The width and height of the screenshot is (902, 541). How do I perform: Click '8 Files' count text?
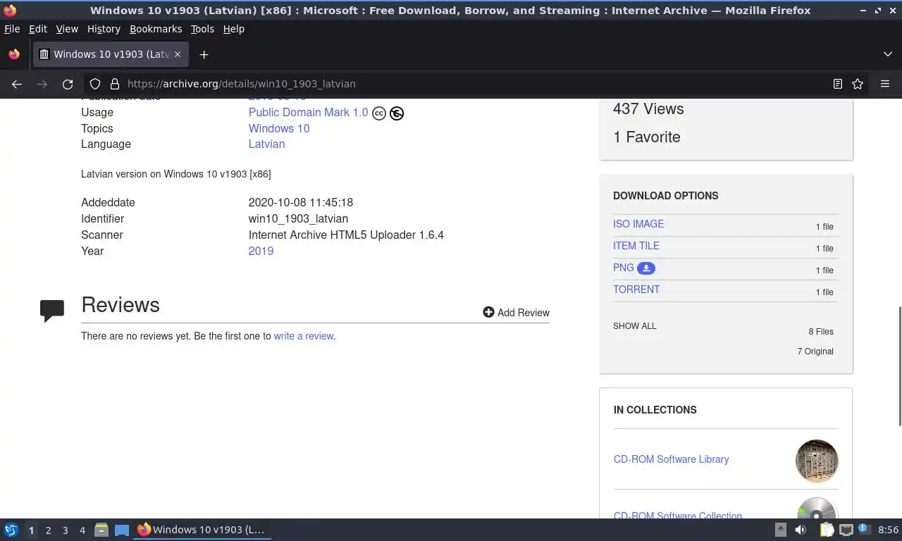coord(821,332)
